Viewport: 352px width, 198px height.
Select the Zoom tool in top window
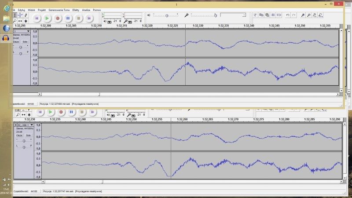pos(15,21)
